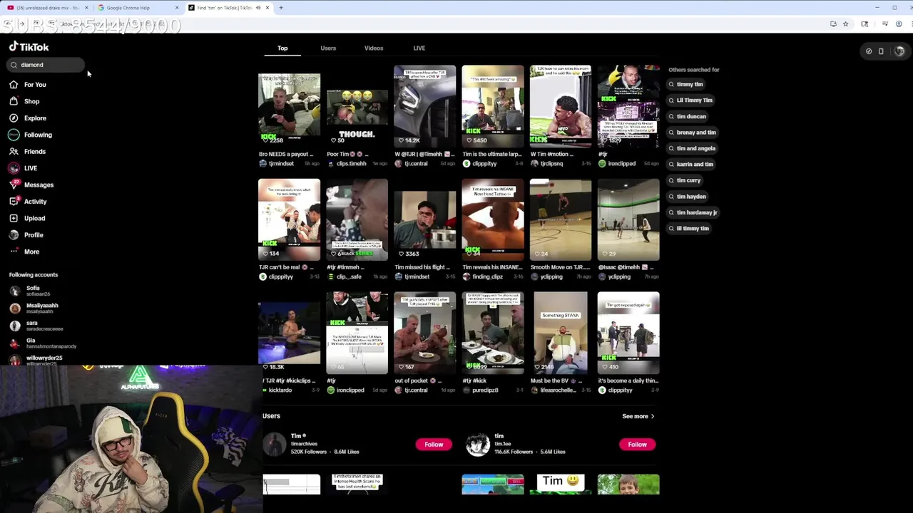Click the floating phone icon top right
913x513 pixels.
(881, 51)
